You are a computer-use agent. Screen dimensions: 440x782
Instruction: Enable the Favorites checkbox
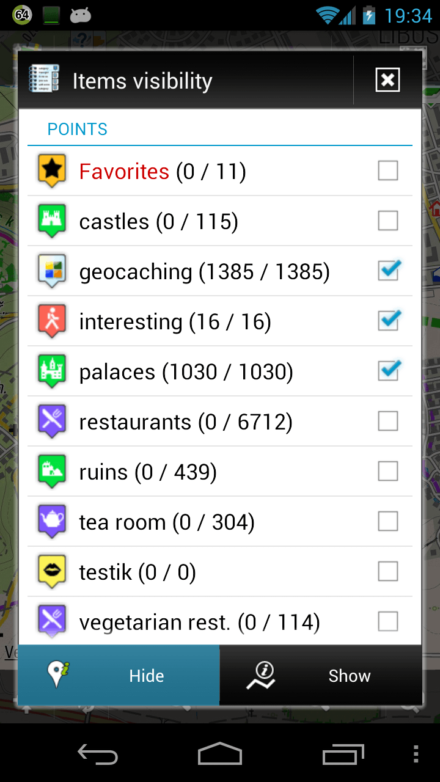pos(388,170)
